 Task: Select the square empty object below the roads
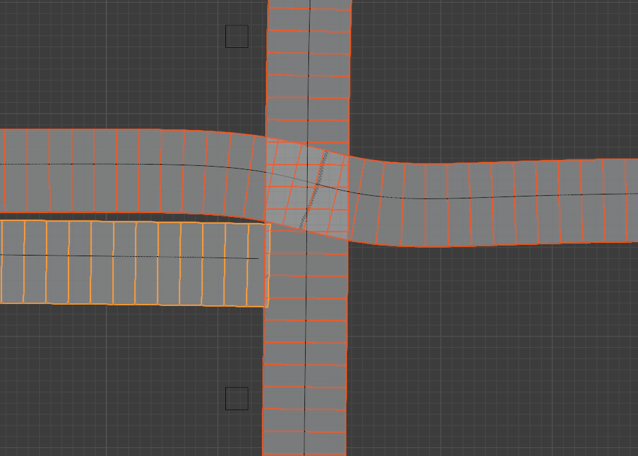pos(237,399)
